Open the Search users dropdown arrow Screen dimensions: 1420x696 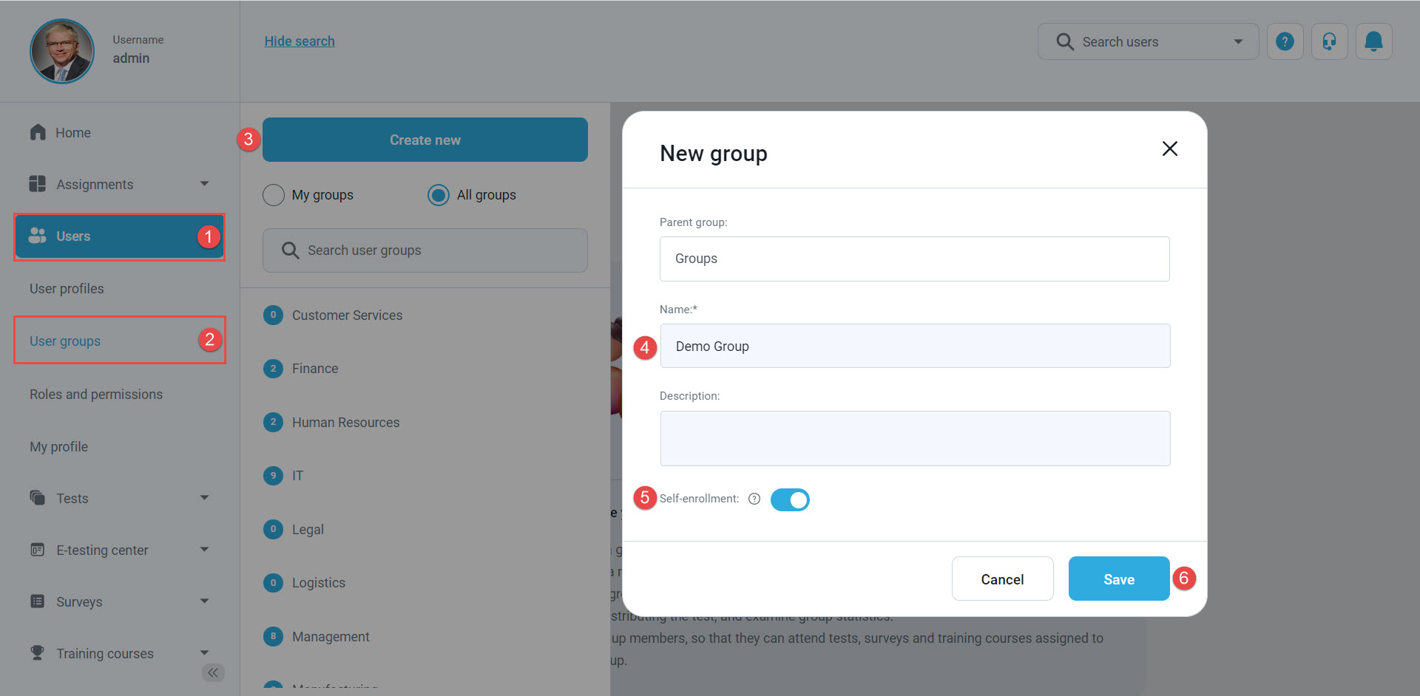(x=1238, y=41)
